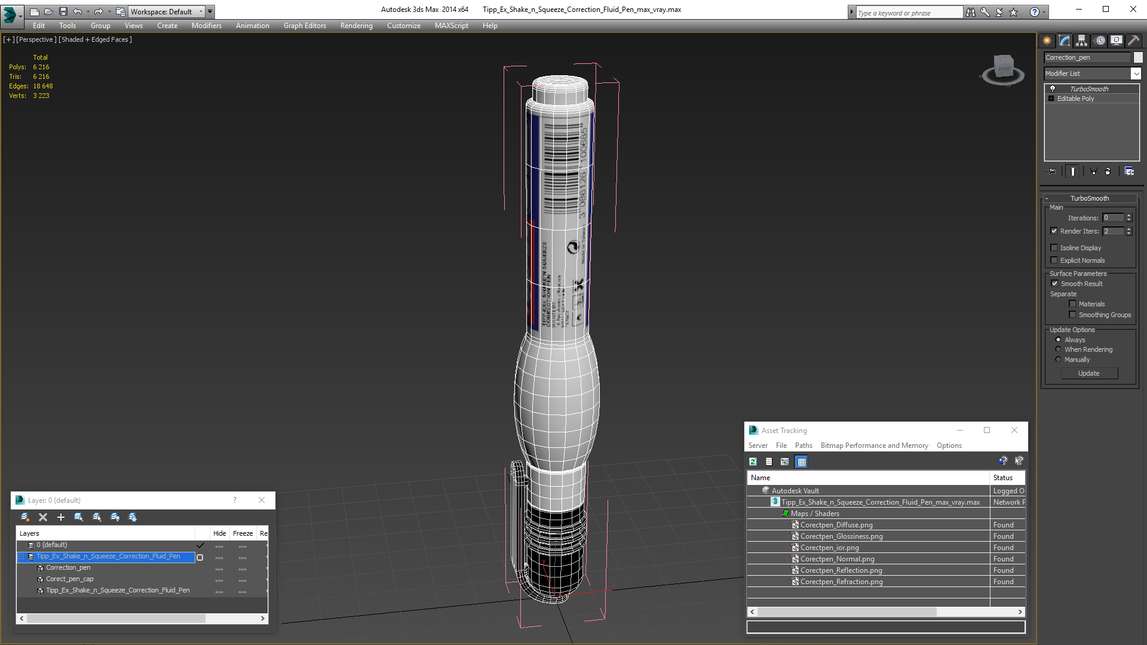Click Create New Layer icon in Layer dialog
The image size is (1147, 645).
point(25,517)
